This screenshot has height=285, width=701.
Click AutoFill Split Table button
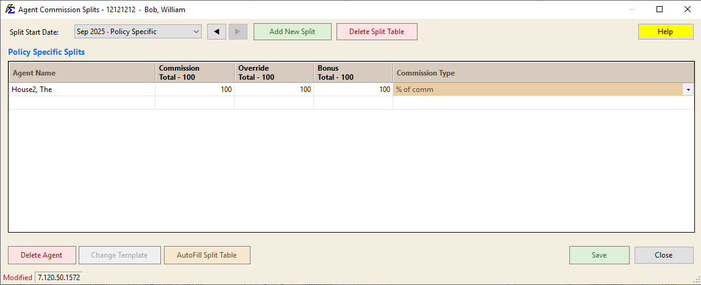pos(207,255)
